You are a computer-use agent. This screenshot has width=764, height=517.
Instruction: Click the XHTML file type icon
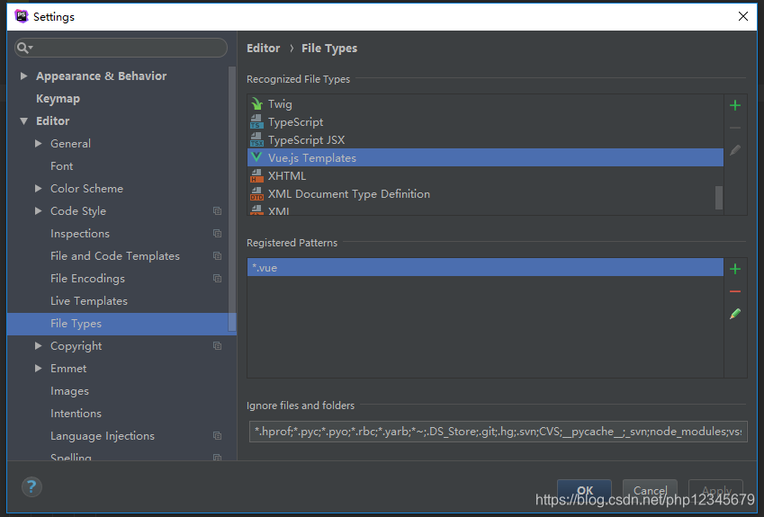pos(256,175)
